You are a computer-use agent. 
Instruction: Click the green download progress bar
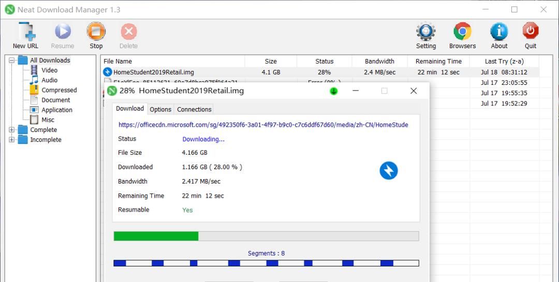click(266, 236)
